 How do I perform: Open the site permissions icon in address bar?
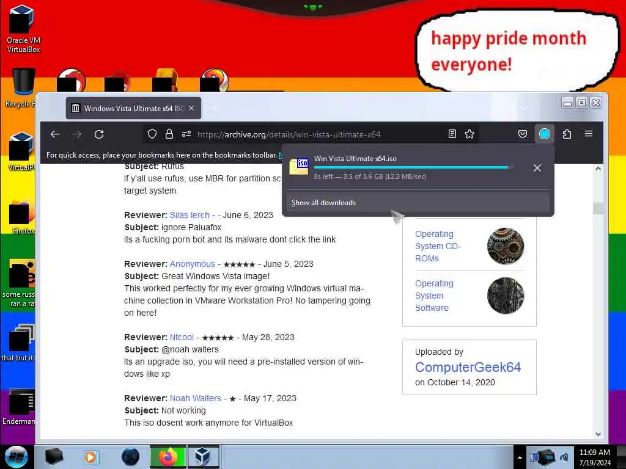[x=186, y=134]
